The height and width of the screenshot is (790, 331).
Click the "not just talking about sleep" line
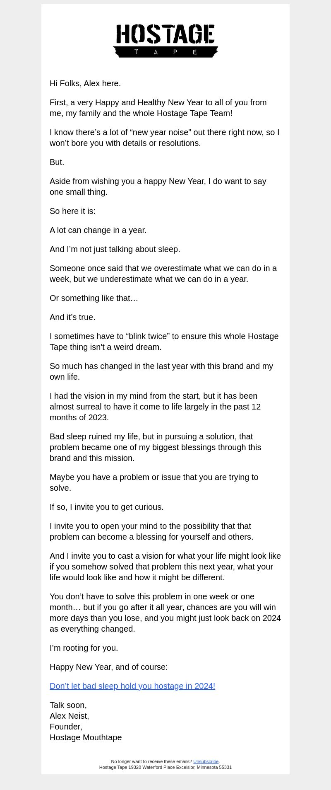pos(115,249)
